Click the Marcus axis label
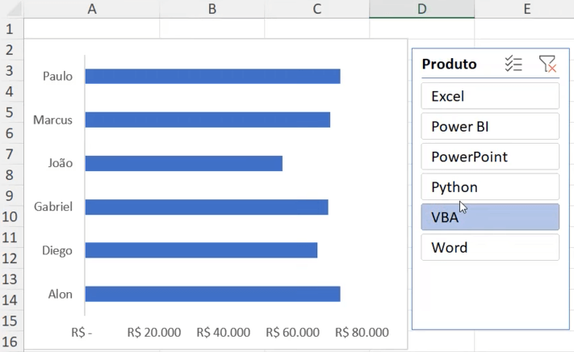The width and height of the screenshot is (574, 352). tap(52, 120)
